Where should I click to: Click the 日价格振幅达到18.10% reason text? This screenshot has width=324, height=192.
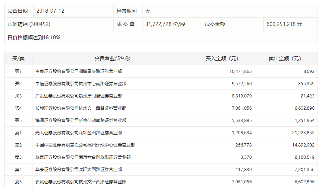[34, 38]
